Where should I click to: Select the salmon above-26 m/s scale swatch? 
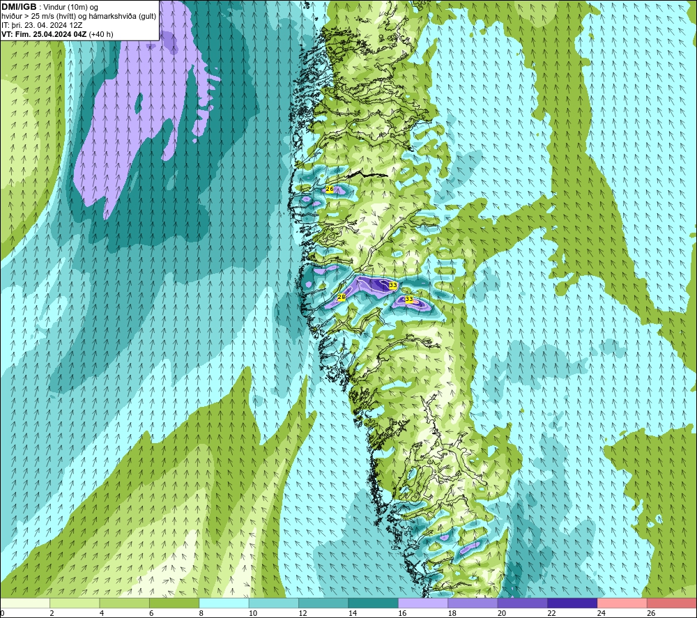(672, 603)
